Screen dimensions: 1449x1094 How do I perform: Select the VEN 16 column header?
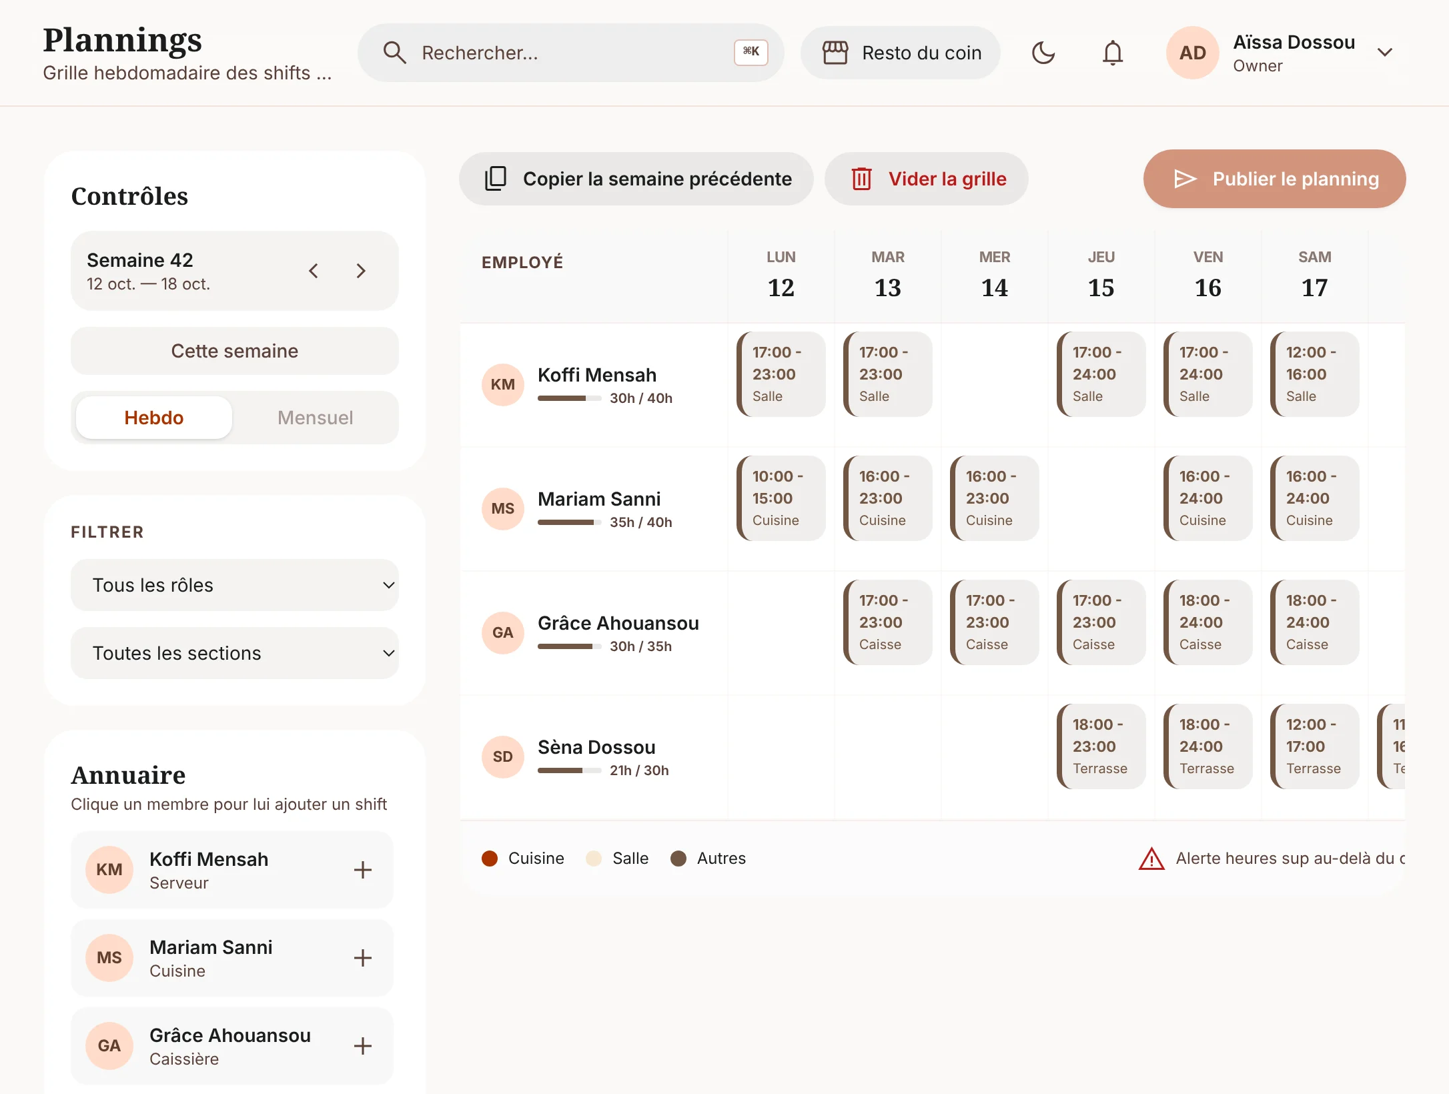click(x=1208, y=276)
